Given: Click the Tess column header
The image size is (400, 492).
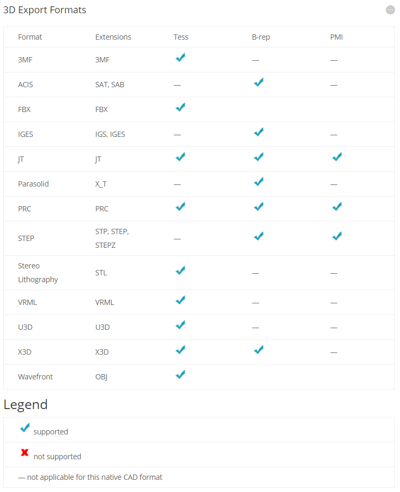Looking at the screenshot, I should click(181, 37).
